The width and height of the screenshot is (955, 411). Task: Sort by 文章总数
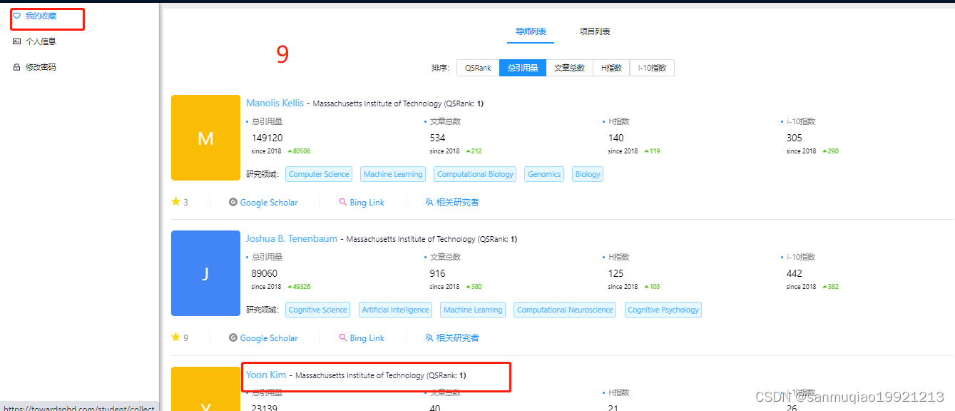coord(570,68)
